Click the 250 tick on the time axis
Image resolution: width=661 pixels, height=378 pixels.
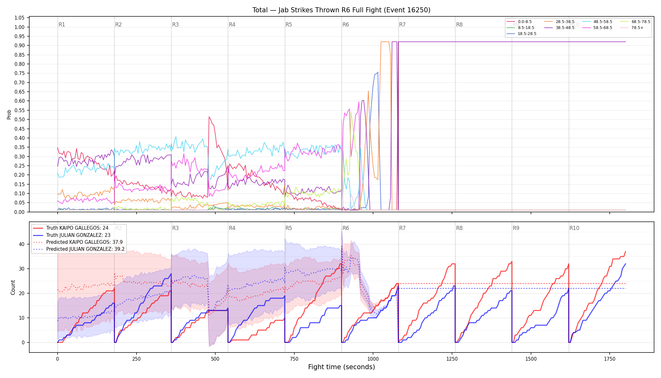click(x=136, y=359)
